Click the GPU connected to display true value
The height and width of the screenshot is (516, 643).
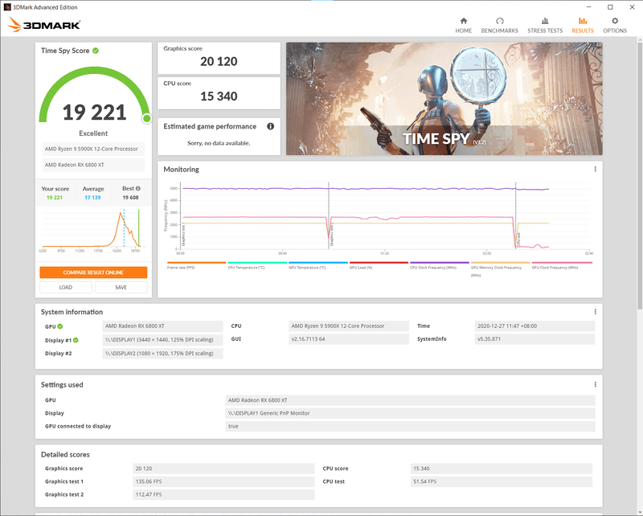pos(410,426)
